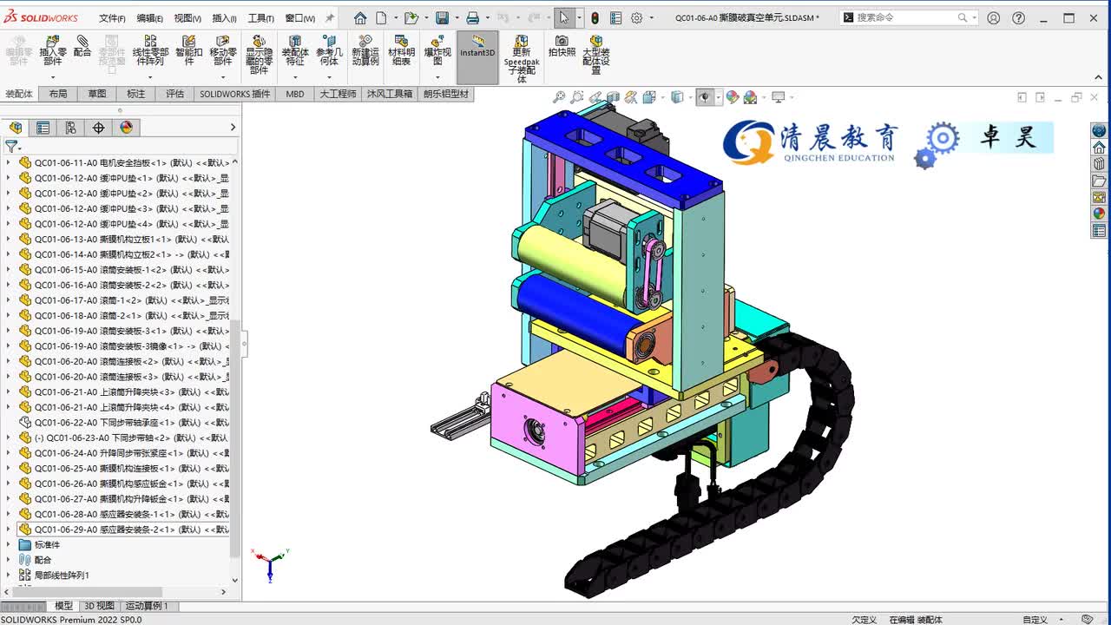Click the Move Component (移动零部件) tool
Screen dimensions: 1111x625
pyautogui.click(x=223, y=50)
